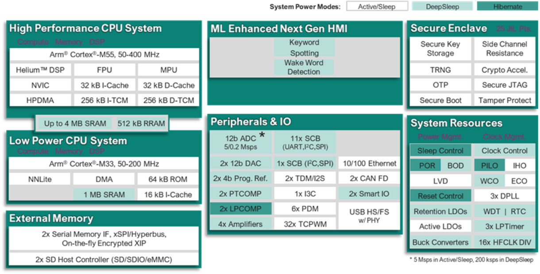This screenshot has width=540, height=274.
Task: Click the 12b ADC block
Action: tap(241, 142)
